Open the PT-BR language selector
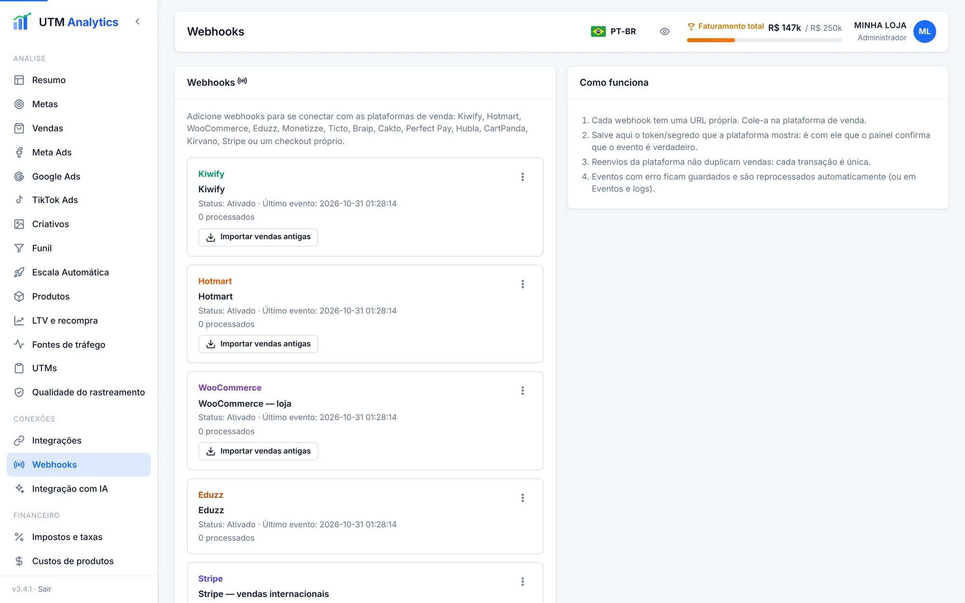The height and width of the screenshot is (603, 965). click(x=613, y=31)
